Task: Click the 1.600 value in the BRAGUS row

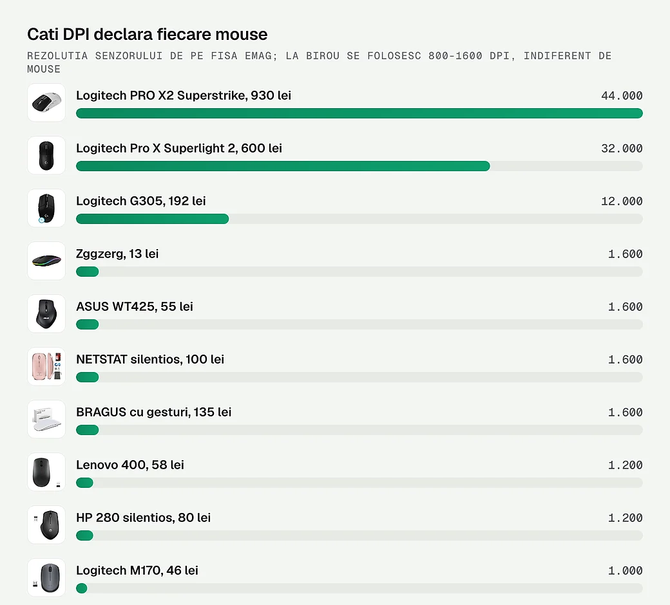Action: tap(625, 413)
